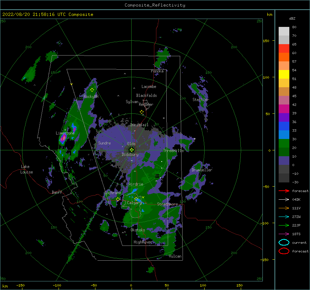The image size is (310, 290).
Task: Click the Sundre label
Action: [104, 143]
